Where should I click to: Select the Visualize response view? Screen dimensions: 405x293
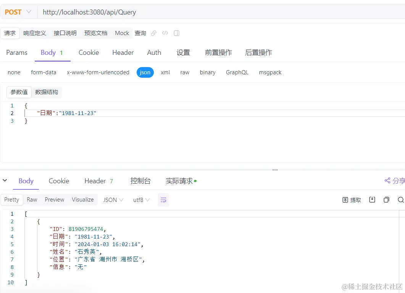pyautogui.click(x=83, y=200)
